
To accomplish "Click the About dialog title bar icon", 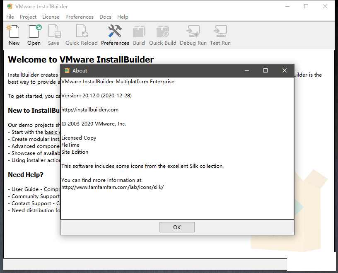I will [x=67, y=70].
